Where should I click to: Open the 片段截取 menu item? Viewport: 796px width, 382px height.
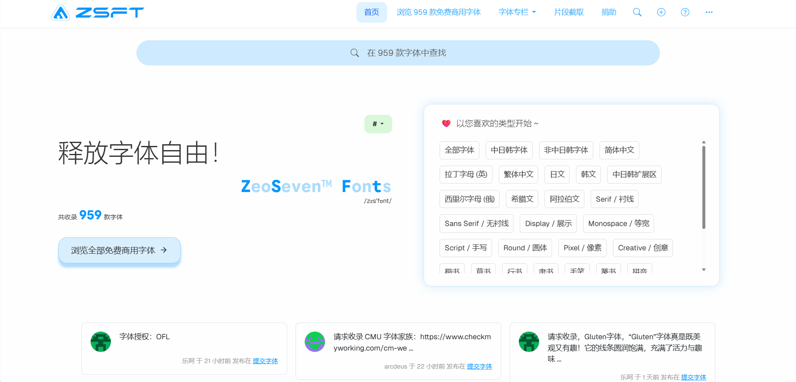click(568, 12)
